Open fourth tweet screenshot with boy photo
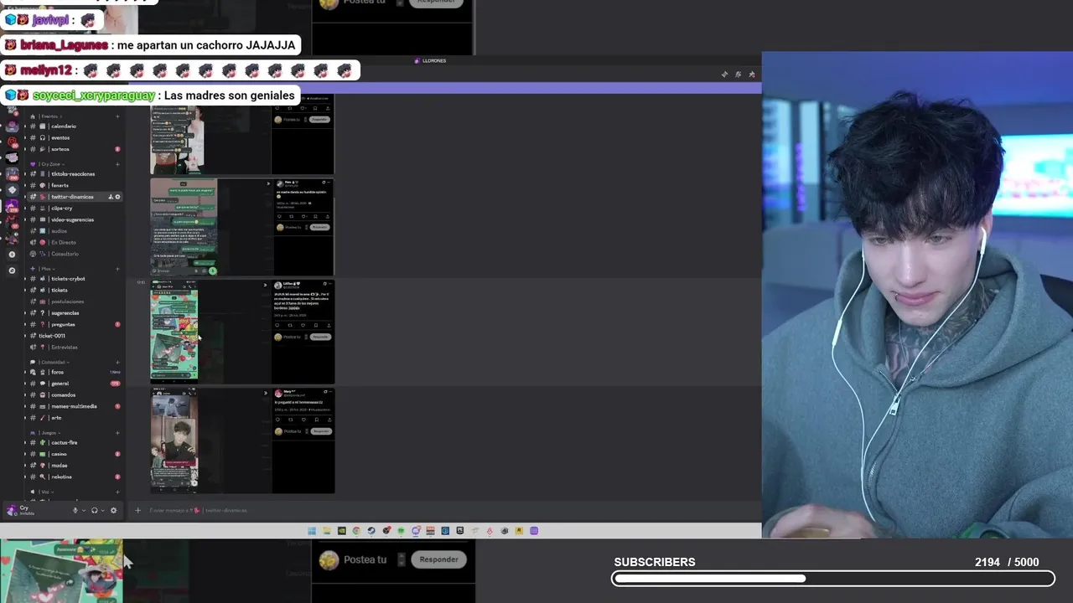Screen dimensions: 1073x603 click(x=242, y=441)
